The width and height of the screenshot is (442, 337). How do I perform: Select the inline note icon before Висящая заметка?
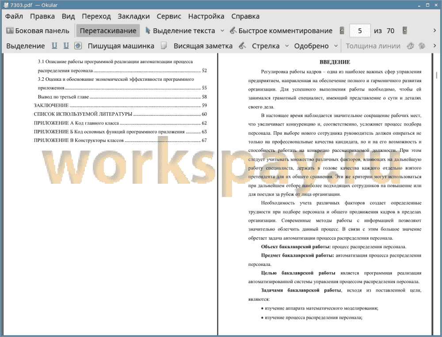pyautogui.click(x=164, y=45)
